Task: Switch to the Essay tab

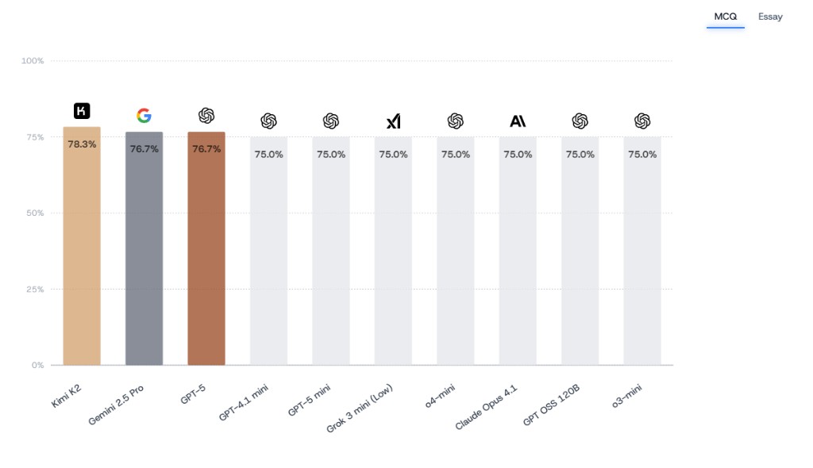Action: pos(770,17)
